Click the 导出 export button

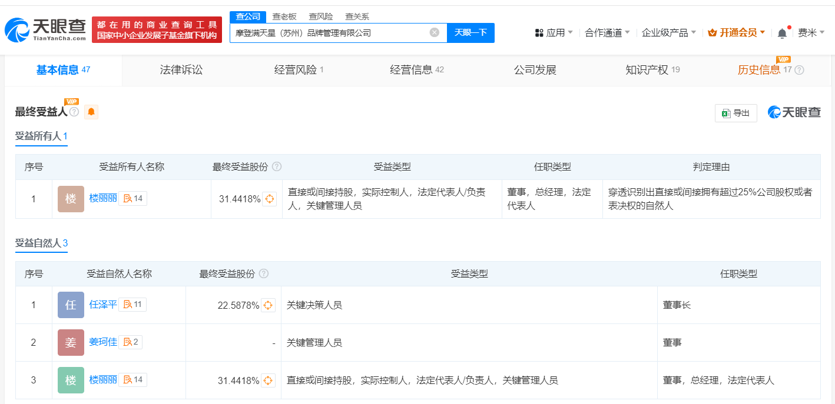pyautogui.click(x=735, y=113)
